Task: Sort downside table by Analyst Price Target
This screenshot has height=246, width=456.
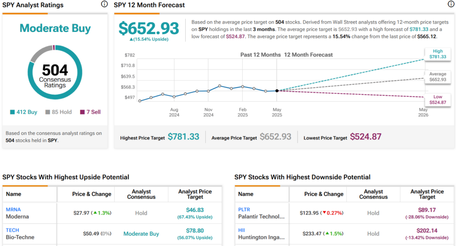Action: [x=427, y=194]
